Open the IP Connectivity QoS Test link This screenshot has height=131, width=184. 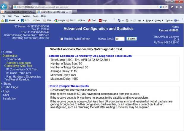tap(22, 69)
